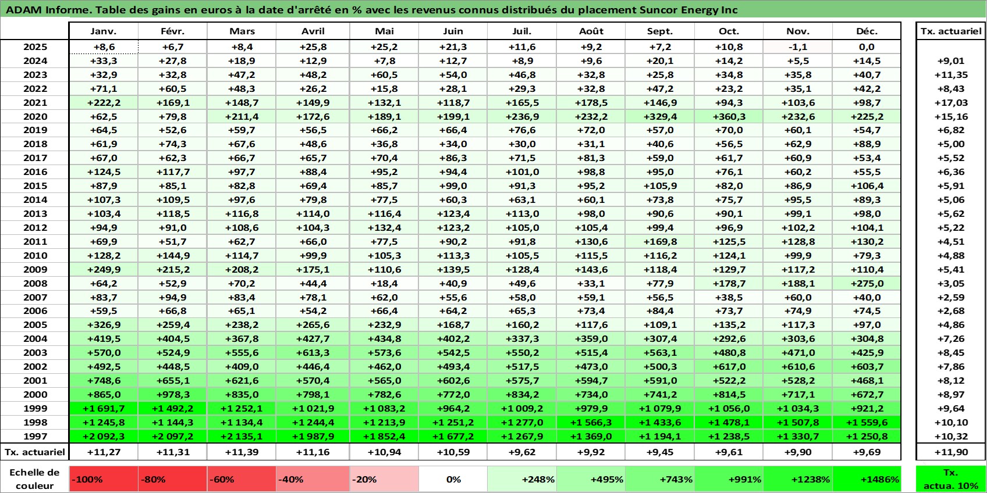The image size is (987, 493).
Task: Select the '+17,03' actuarial rate for 2021
Action: [x=951, y=102]
